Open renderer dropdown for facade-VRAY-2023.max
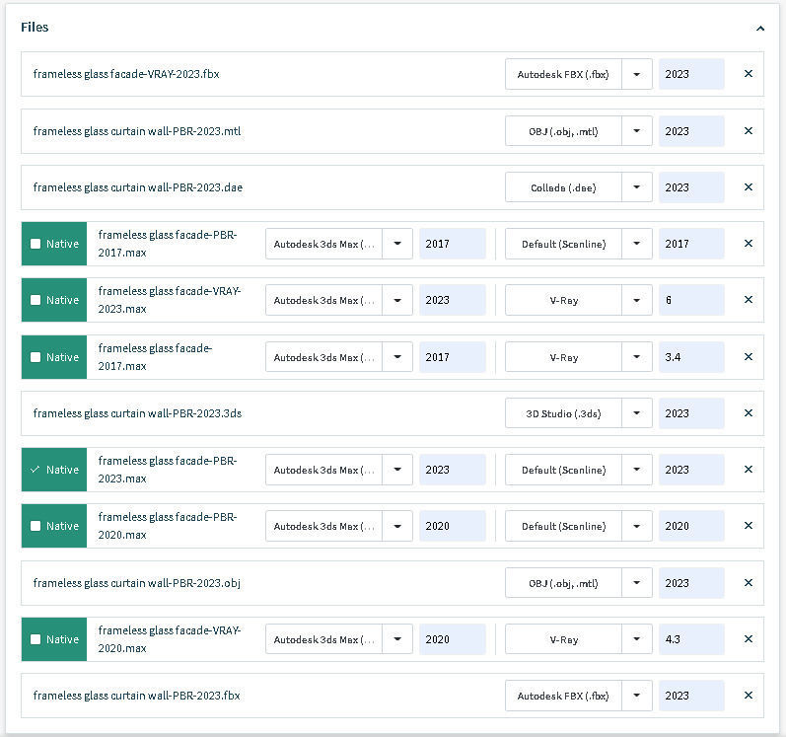Image resolution: width=786 pixels, height=737 pixels. click(x=637, y=300)
